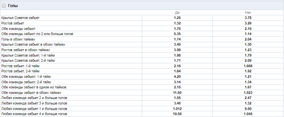This screenshot has height=117, width=284.
Task: Pick 1.74 for Голы в обоих таймах
Action: click(x=177, y=39)
